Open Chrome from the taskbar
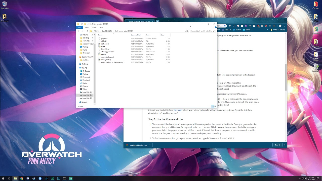The height and width of the screenshot is (181, 322). (21, 178)
